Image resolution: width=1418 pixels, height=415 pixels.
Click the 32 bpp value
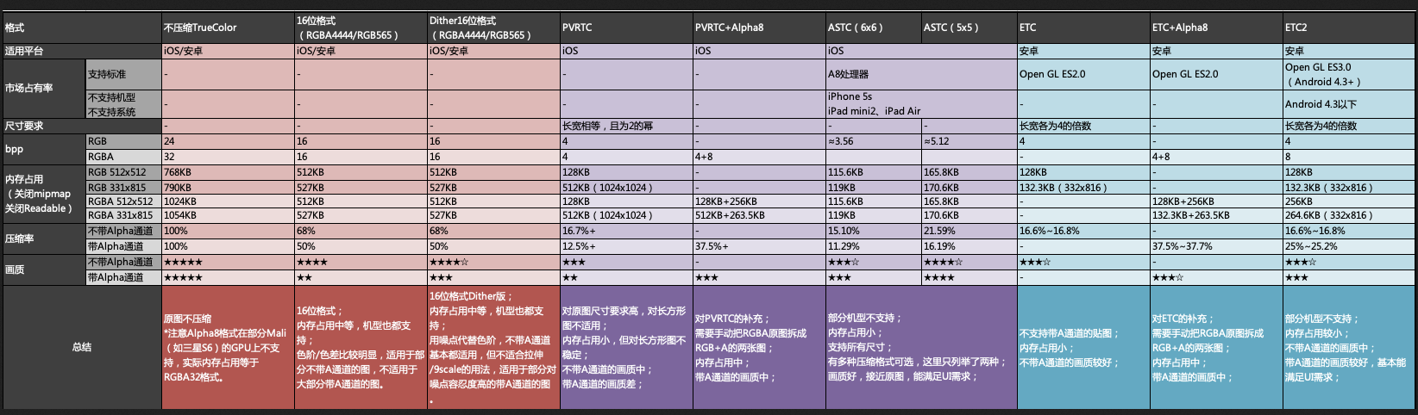pos(228,157)
